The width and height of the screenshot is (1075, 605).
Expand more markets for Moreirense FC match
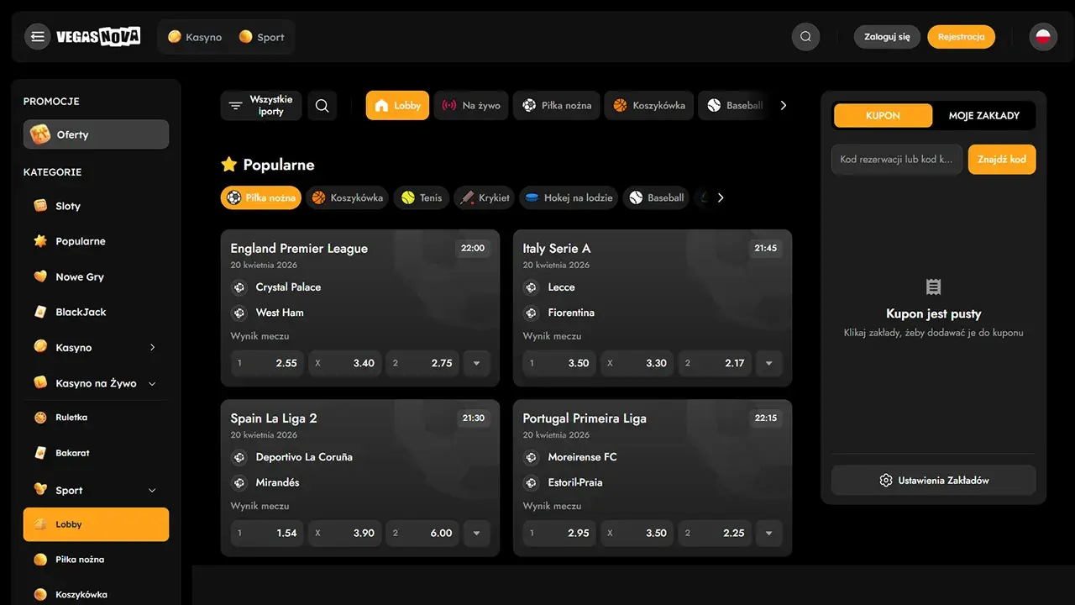coord(768,534)
